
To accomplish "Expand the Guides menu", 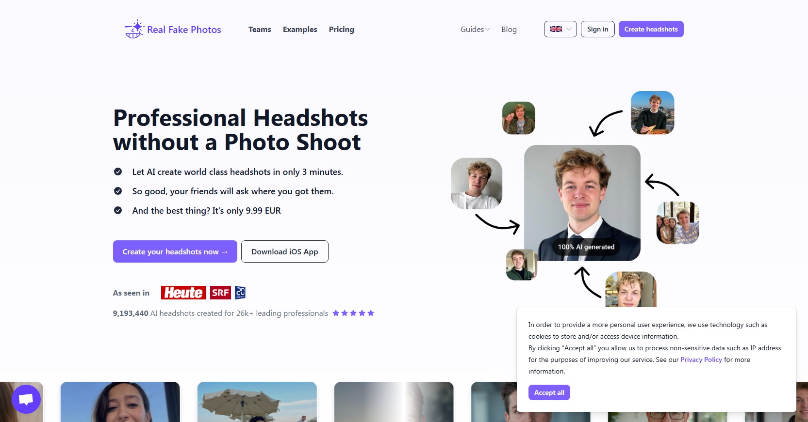I will click(x=475, y=30).
